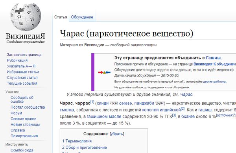The height and width of the screenshot is (153, 236).
Task: Click the другие шаблоны link
Action: (215, 82)
